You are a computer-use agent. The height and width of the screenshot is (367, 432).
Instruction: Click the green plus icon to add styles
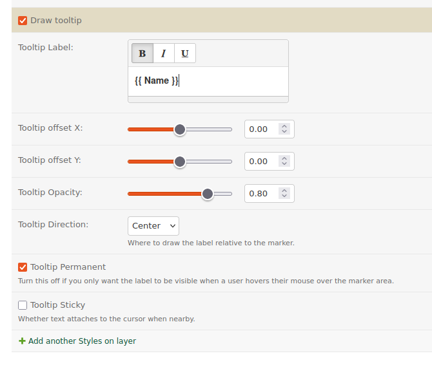point(22,341)
